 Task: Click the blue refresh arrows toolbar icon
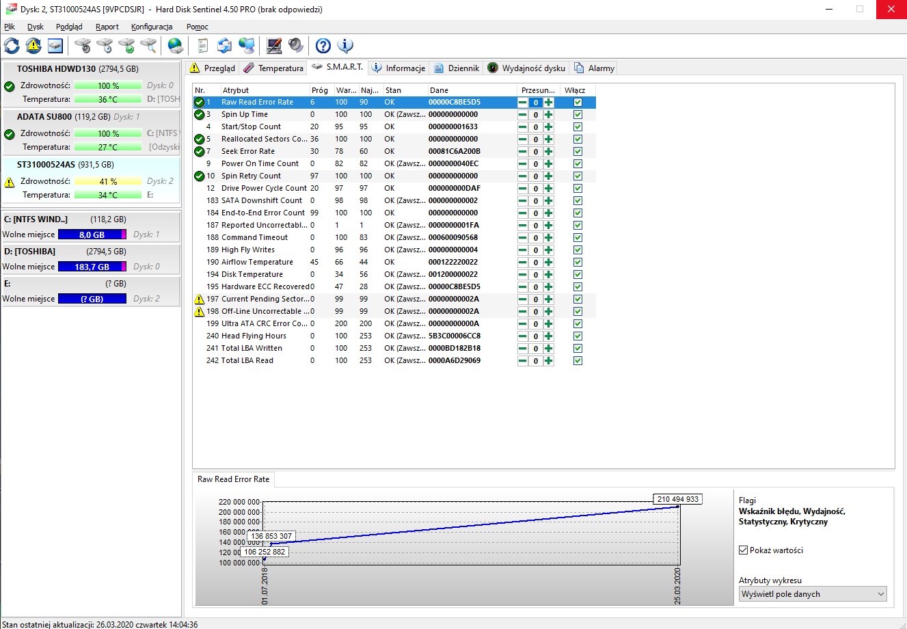tap(12, 46)
